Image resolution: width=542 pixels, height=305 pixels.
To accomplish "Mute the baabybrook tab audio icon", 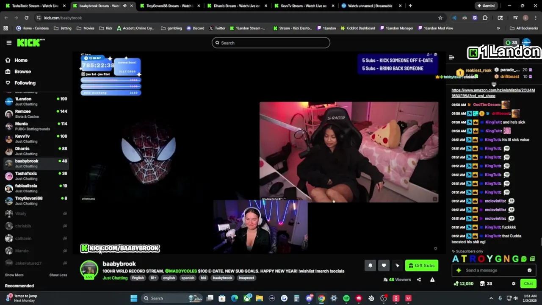I will point(125,6).
